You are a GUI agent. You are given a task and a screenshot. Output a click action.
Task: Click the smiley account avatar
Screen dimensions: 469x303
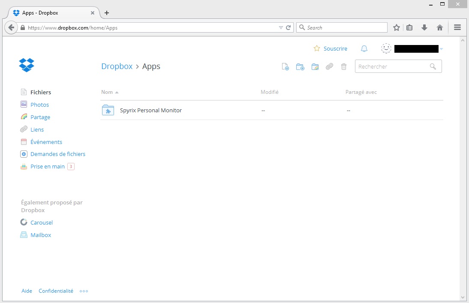pyautogui.click(x=386, y=48)
